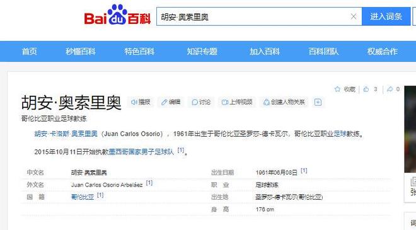Image resolution: width=416 pixels, height=230 pixels.
Task: Select the subtitle 哥伦比亚职业足球教练
Action: (54, 118)
